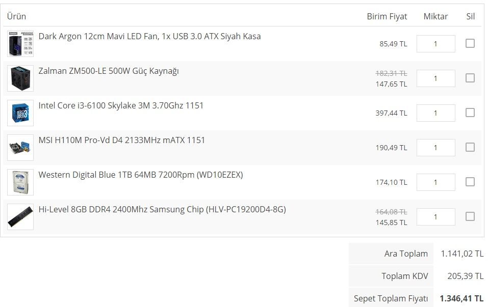Click the Zalman power supply thumbnail image

20,78
